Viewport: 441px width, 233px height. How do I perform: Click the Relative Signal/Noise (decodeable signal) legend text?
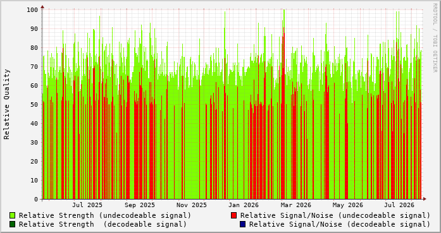pos(340,224)
